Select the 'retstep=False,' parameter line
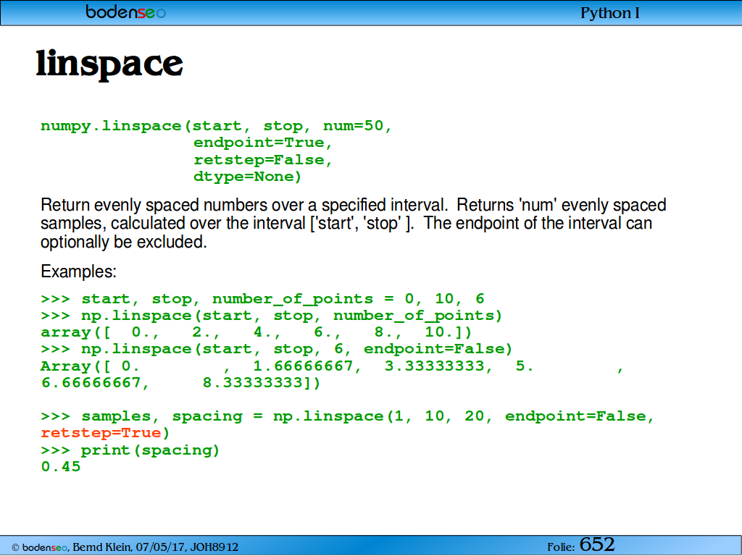 coord(262,160)
